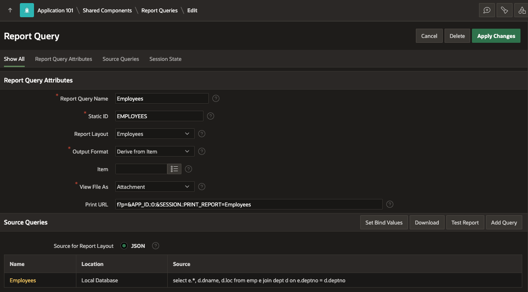Click the help icon beside Static ID
This screenshot has height=292, width=528.
(x=211, y=116)
